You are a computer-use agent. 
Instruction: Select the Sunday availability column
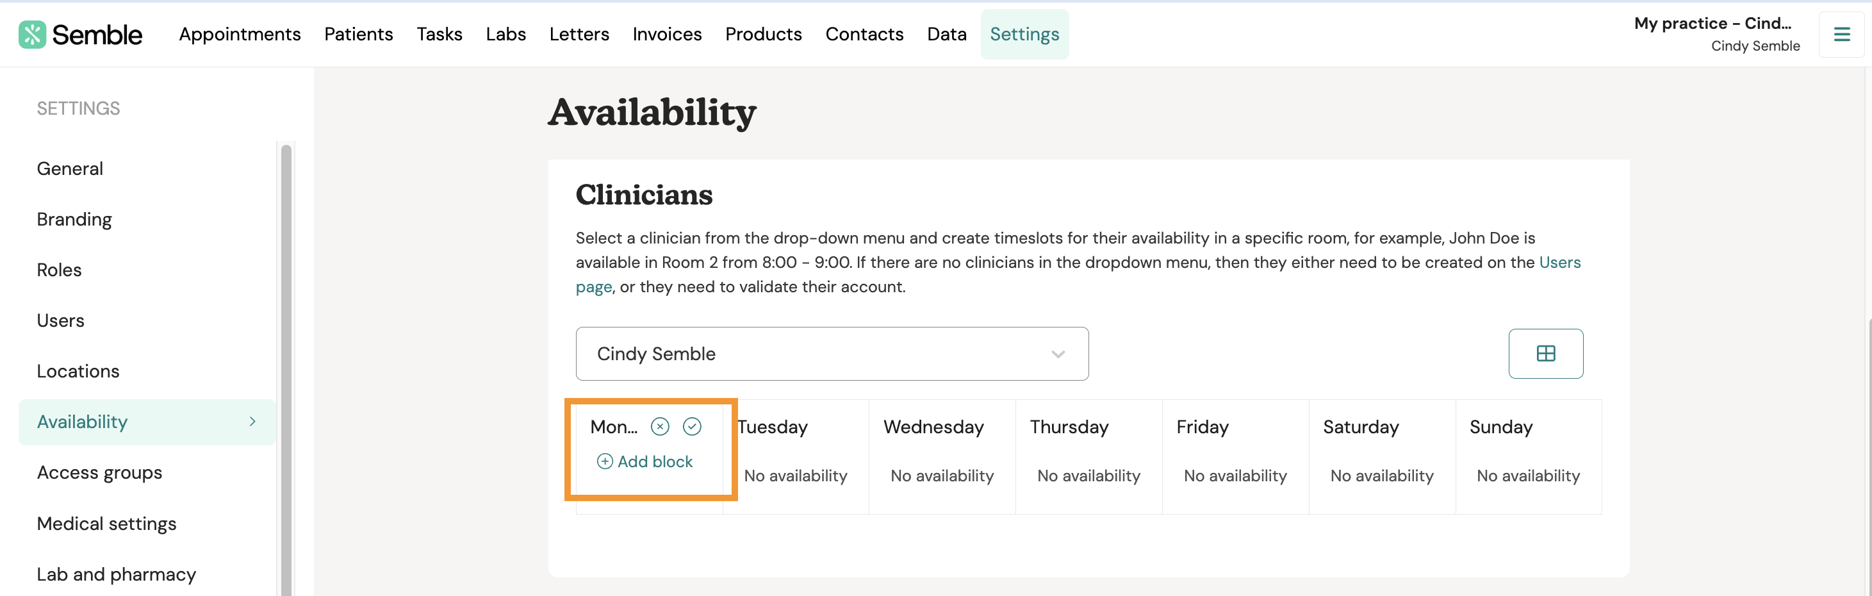1528,456
